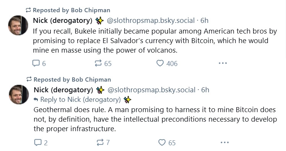Image resolution: width=286 pixels, height=151 pixels.
Task: Open @slothropsmap.bsky.social handle in second post
Action: pyautogui.click(x=151, y=90)
